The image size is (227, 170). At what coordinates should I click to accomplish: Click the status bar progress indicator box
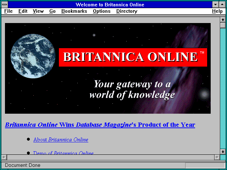(205, 165)
